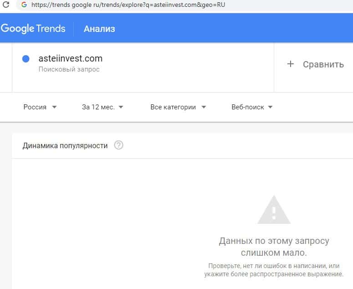The image size is (353, 289).
Task: Click the Google site icon in address bar
Action: (x=24, y=5)
